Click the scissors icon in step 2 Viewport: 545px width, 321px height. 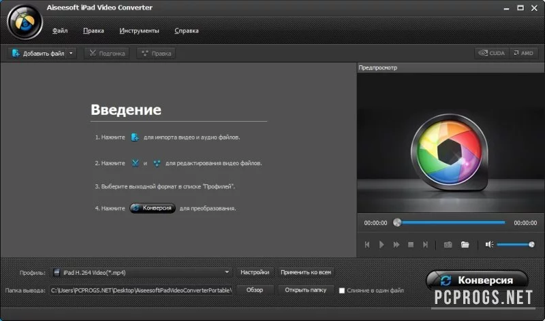pos(135,163)
